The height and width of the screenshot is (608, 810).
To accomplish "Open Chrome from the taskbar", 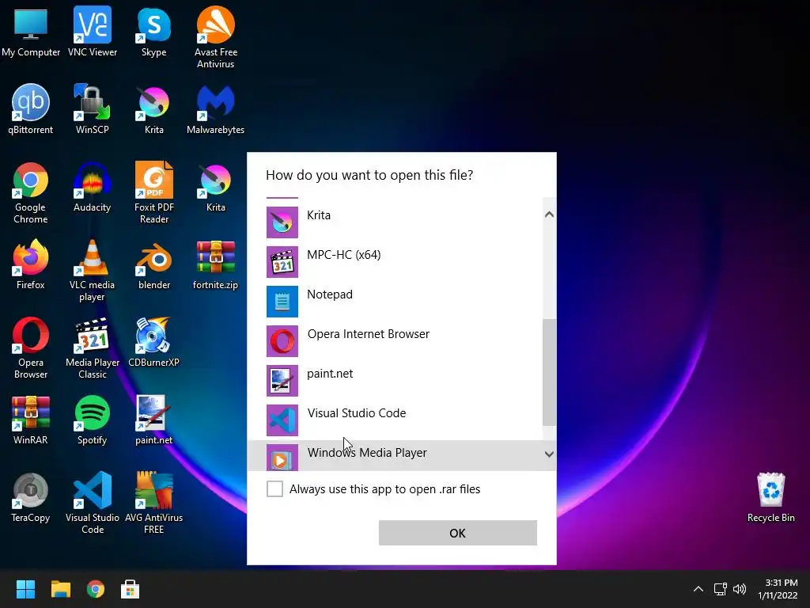I will (96, 589).
